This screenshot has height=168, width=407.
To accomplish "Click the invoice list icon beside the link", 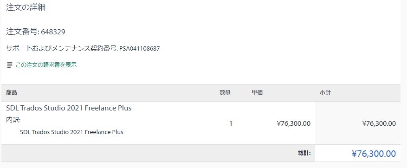I will click(x=9, y=65).
